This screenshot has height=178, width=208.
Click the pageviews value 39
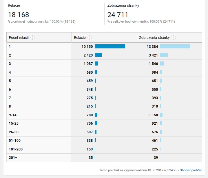pyautogui.click(x=156, y=157)
